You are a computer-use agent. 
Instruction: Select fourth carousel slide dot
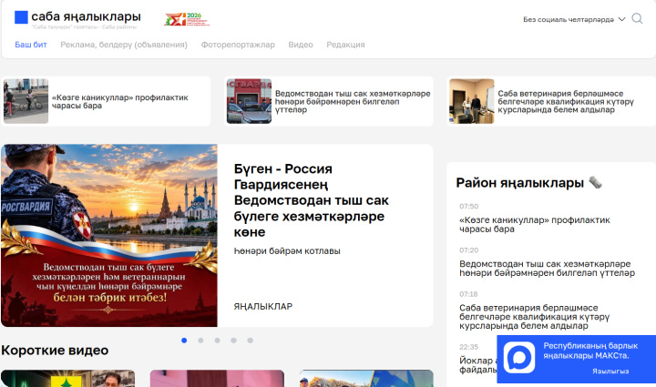233,341
